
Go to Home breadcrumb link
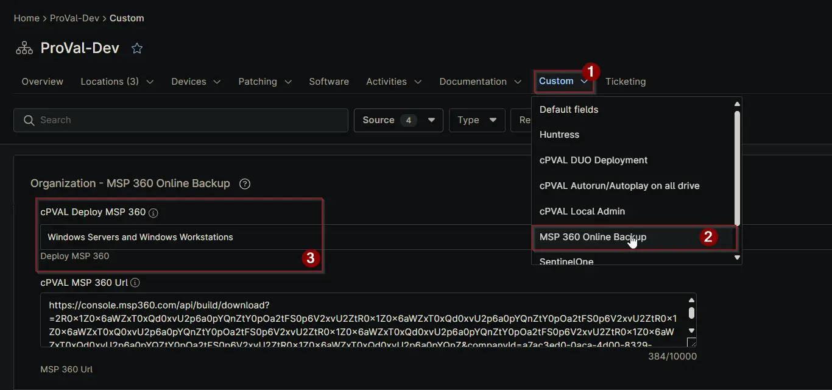click(27, 18)
